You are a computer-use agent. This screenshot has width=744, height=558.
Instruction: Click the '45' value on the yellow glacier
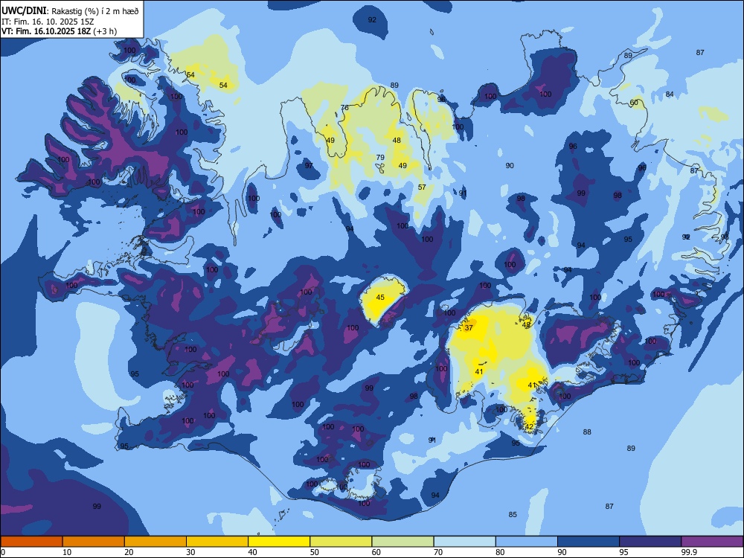[380, 298]
